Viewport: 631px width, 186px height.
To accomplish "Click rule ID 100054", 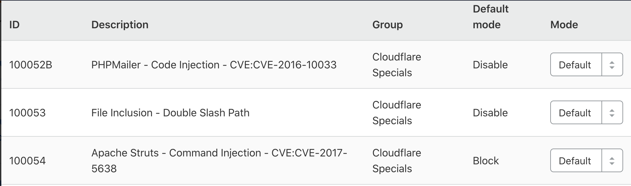I will pyautogui.click(x=27, y=161).
